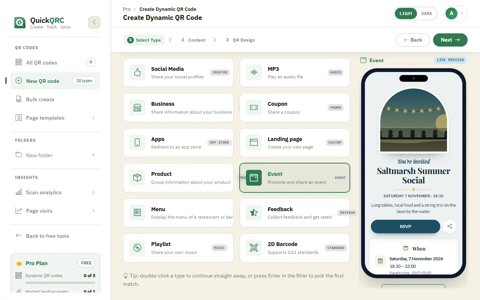480x300 pixels.
Task: Click the share icon beside RSVP
Action: 450,226
